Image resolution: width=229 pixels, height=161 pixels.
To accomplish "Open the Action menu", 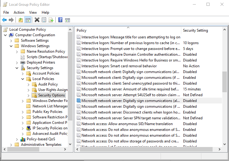I will (x=19, y=12).
